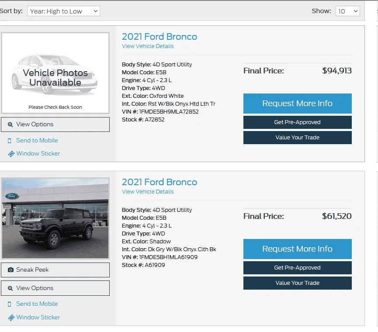Click Stock # A61909 text
Viewport: 378px width, 332px height.
click(143, 265)
